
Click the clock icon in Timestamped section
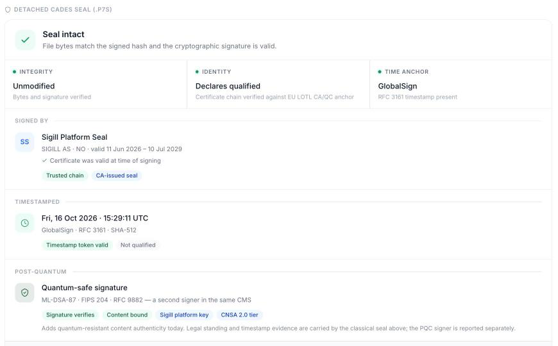point(24,223)
